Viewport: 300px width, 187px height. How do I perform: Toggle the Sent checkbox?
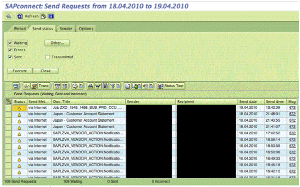tap(10, 57)
